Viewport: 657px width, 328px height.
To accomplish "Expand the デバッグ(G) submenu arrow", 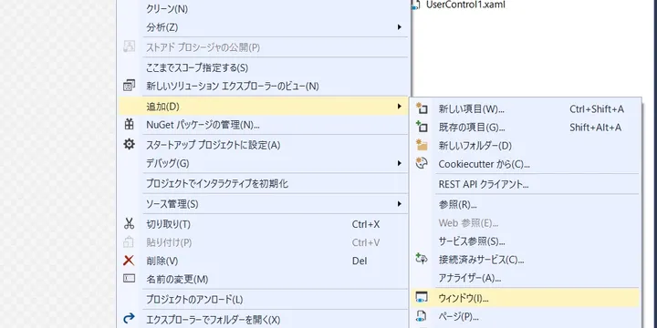I will [x=400, y=163].
